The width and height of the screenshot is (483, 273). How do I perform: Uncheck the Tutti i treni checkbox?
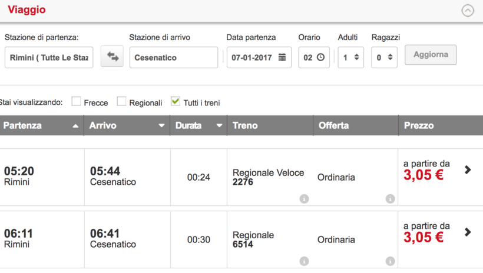click(x=175, y=101)
